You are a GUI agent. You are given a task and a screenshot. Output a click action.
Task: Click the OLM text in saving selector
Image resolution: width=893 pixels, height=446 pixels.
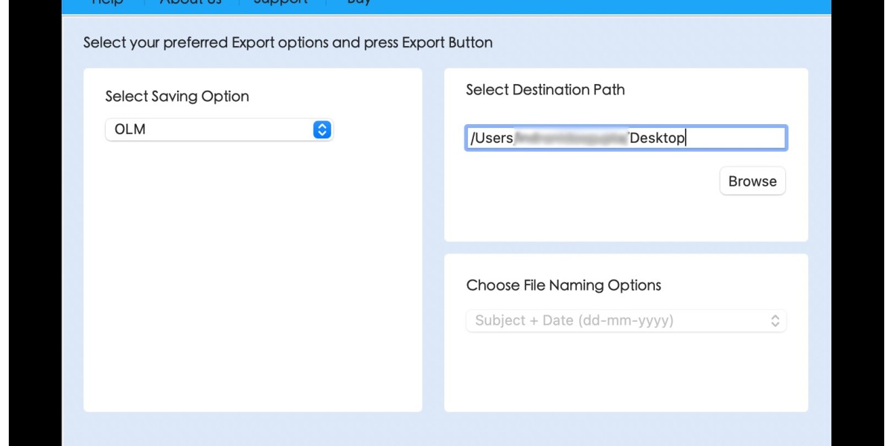pyautogui.click(x=130, y=129)
